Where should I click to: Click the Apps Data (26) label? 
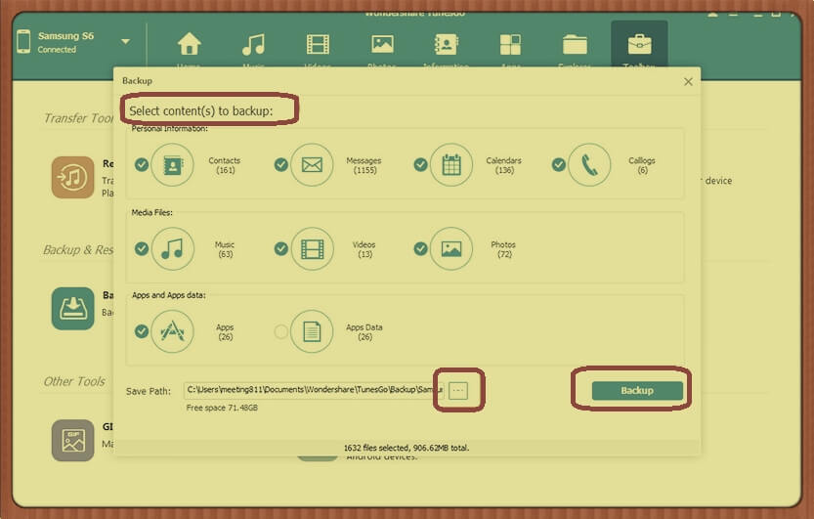(x=364, y=332)
